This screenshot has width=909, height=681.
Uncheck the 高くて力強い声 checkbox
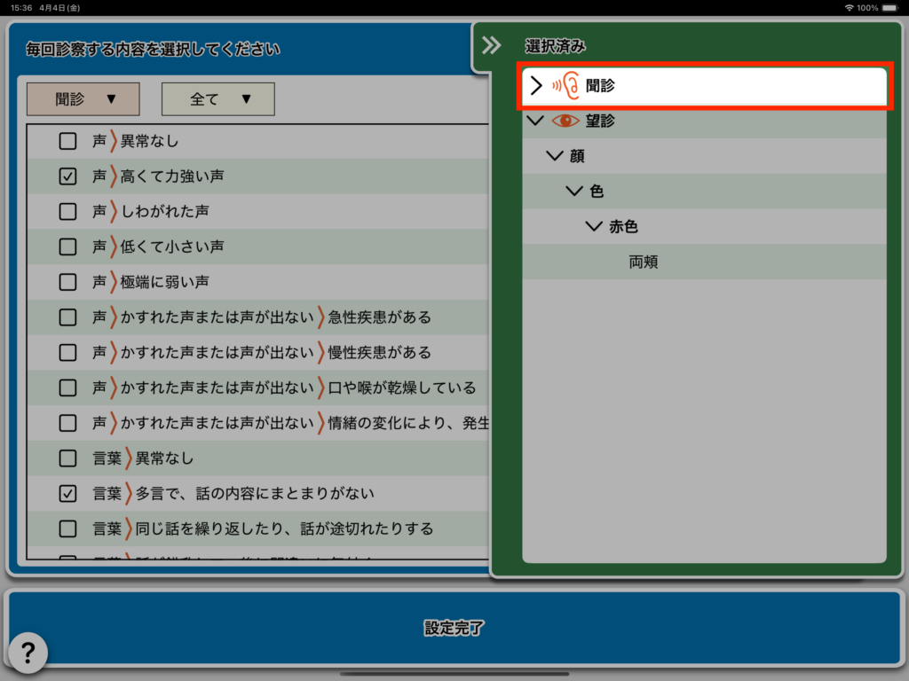67,176
